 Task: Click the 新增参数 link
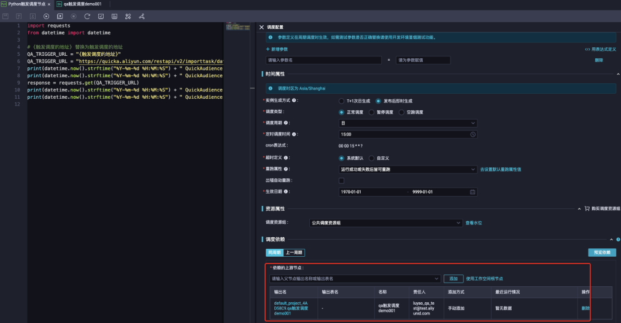(x=277, y=50)
